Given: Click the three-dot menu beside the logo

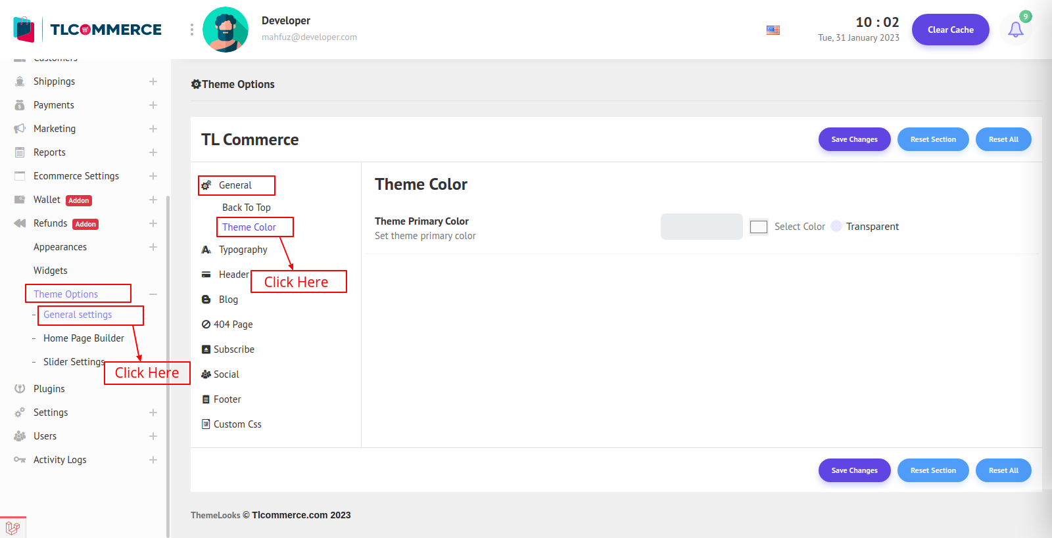Looking at the screenshot, I should [x=191, y=30].
